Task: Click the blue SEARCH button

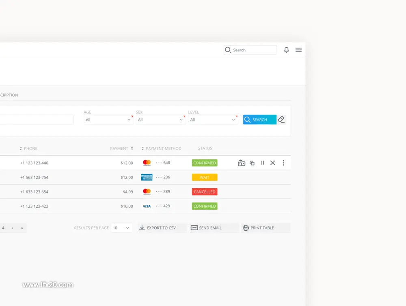Action: [260, 119]
